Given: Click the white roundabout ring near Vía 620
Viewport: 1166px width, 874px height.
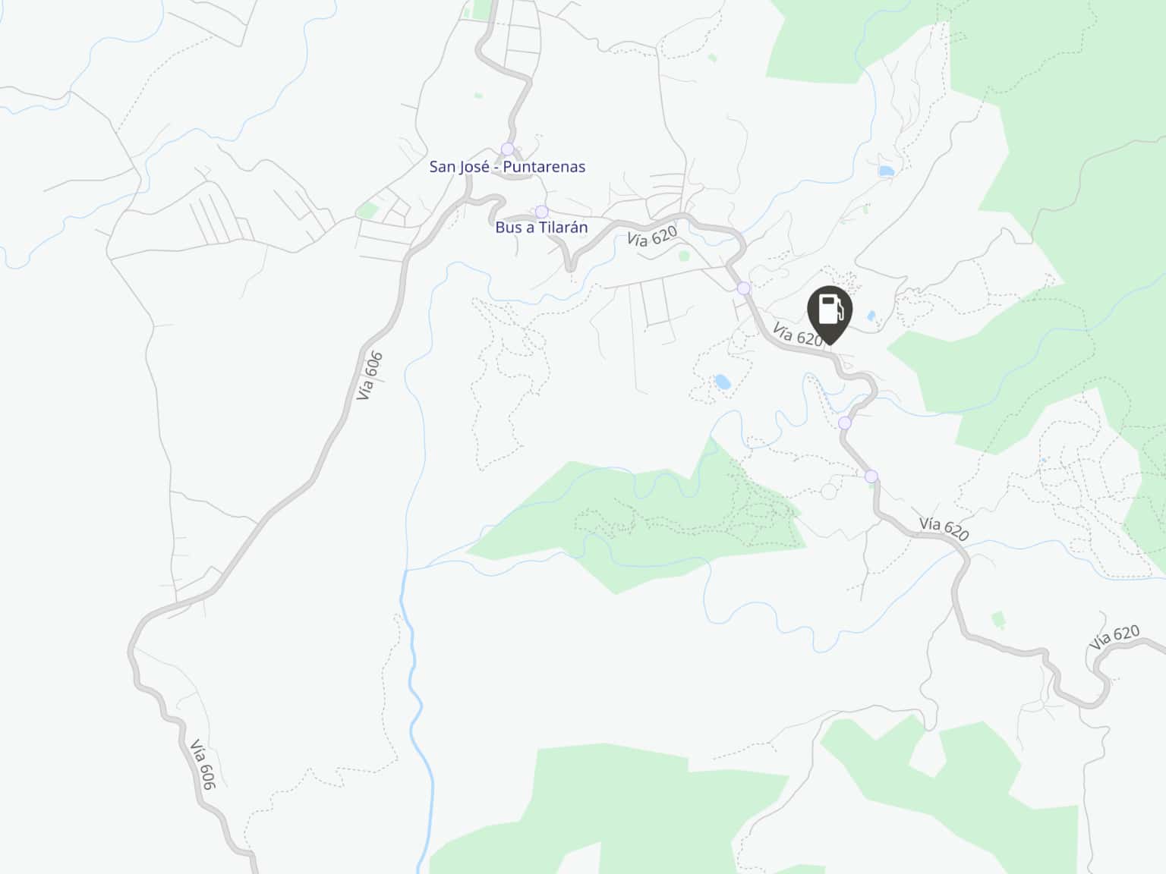Looking at the screenshot, I should pyautogui.click(x=829, y=492).
